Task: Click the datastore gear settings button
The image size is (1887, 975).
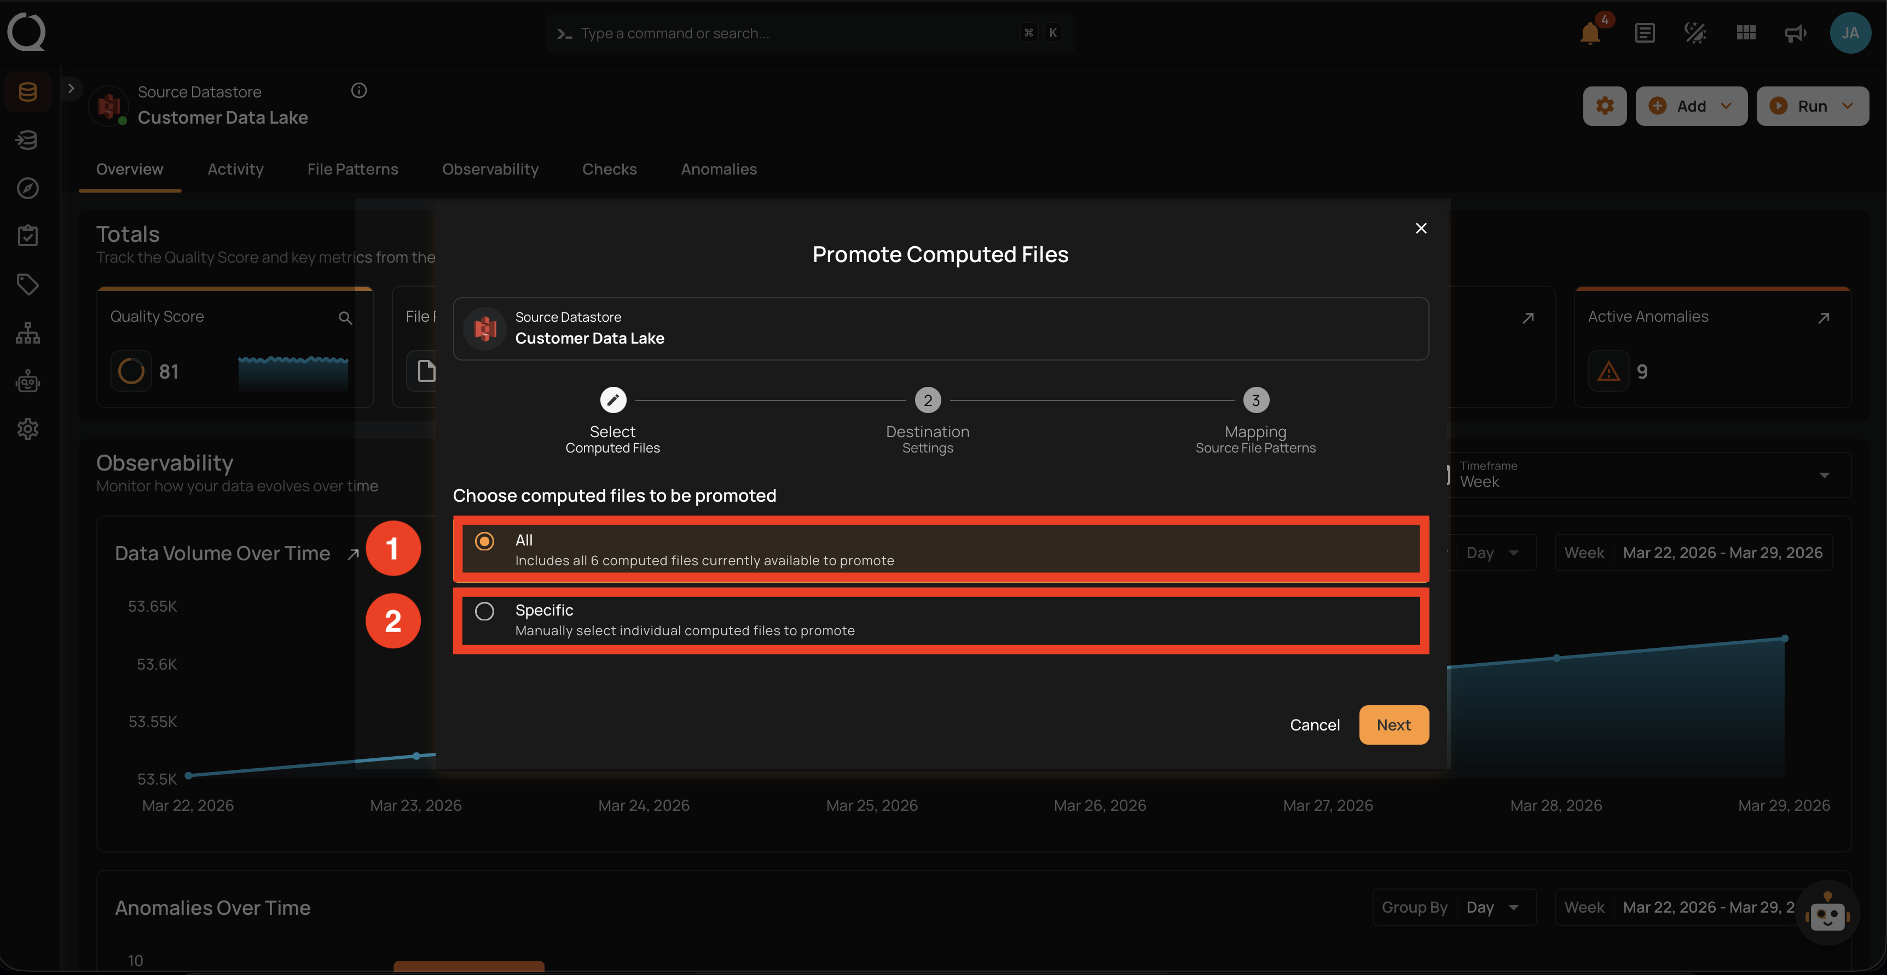Action: click(1604, 106)
